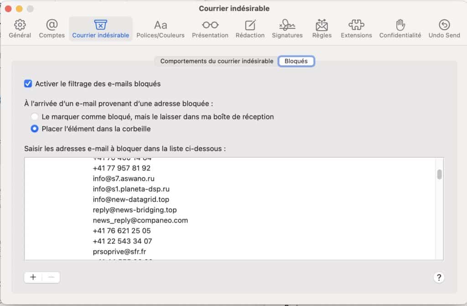This screenshot has height=306, width=467.
Task: Open the Général preferences pane
Action: point(20,29)
